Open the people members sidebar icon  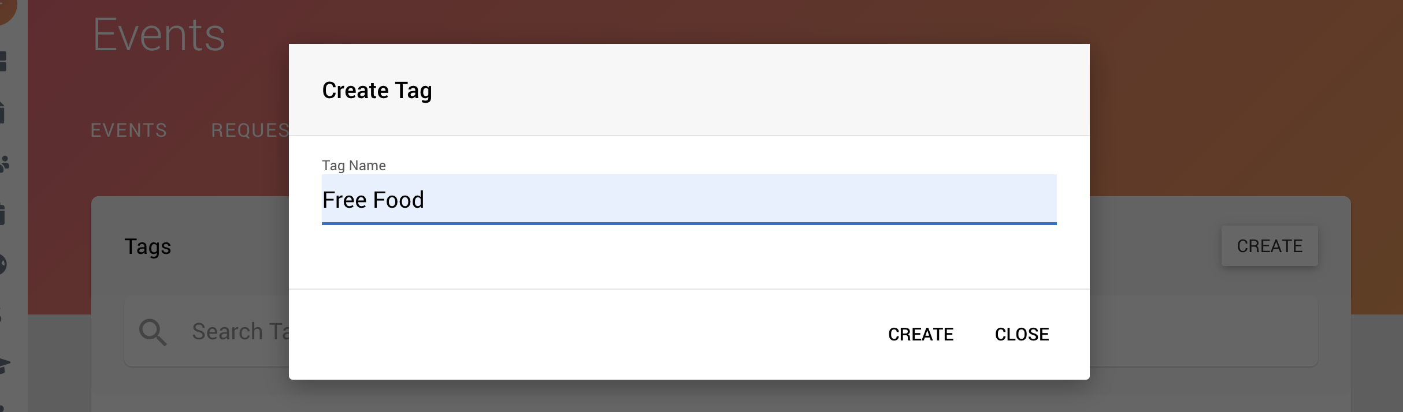click(5, 164)
